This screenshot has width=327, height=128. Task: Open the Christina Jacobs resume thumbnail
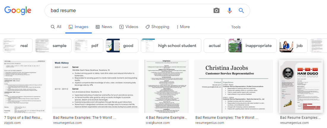click(x=233, y=86)
